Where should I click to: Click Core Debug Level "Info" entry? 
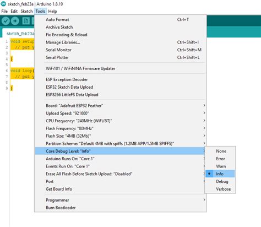[x=121, y=151]
